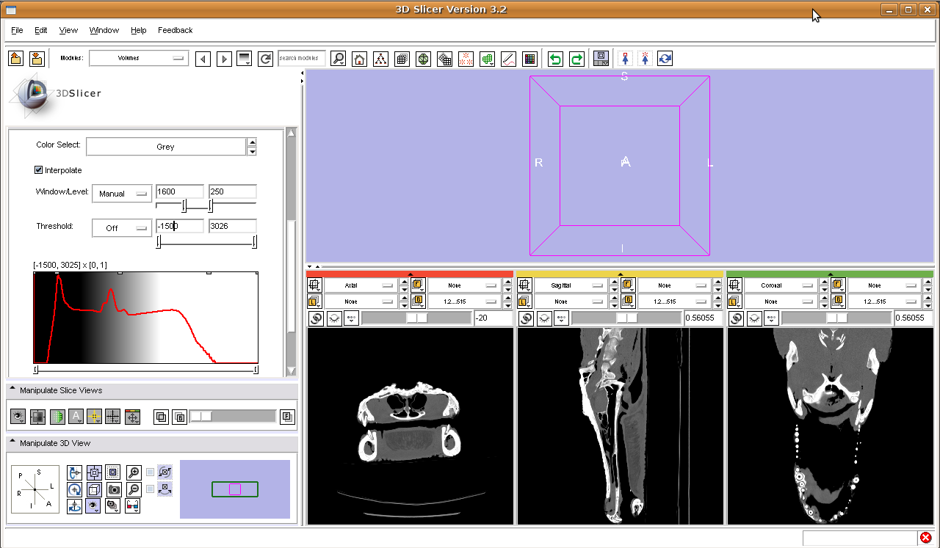The width and height of the screenshot is (940, 548).
Task: Open the File menu
Action: 17,30
